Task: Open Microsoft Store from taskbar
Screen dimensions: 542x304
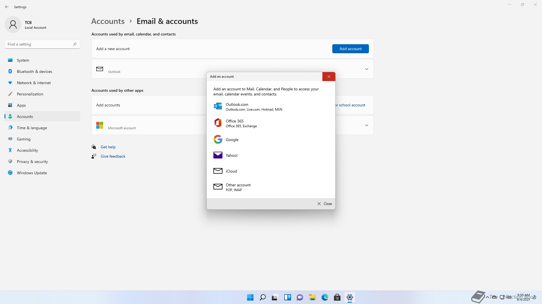Action: (x=337, y=297)
